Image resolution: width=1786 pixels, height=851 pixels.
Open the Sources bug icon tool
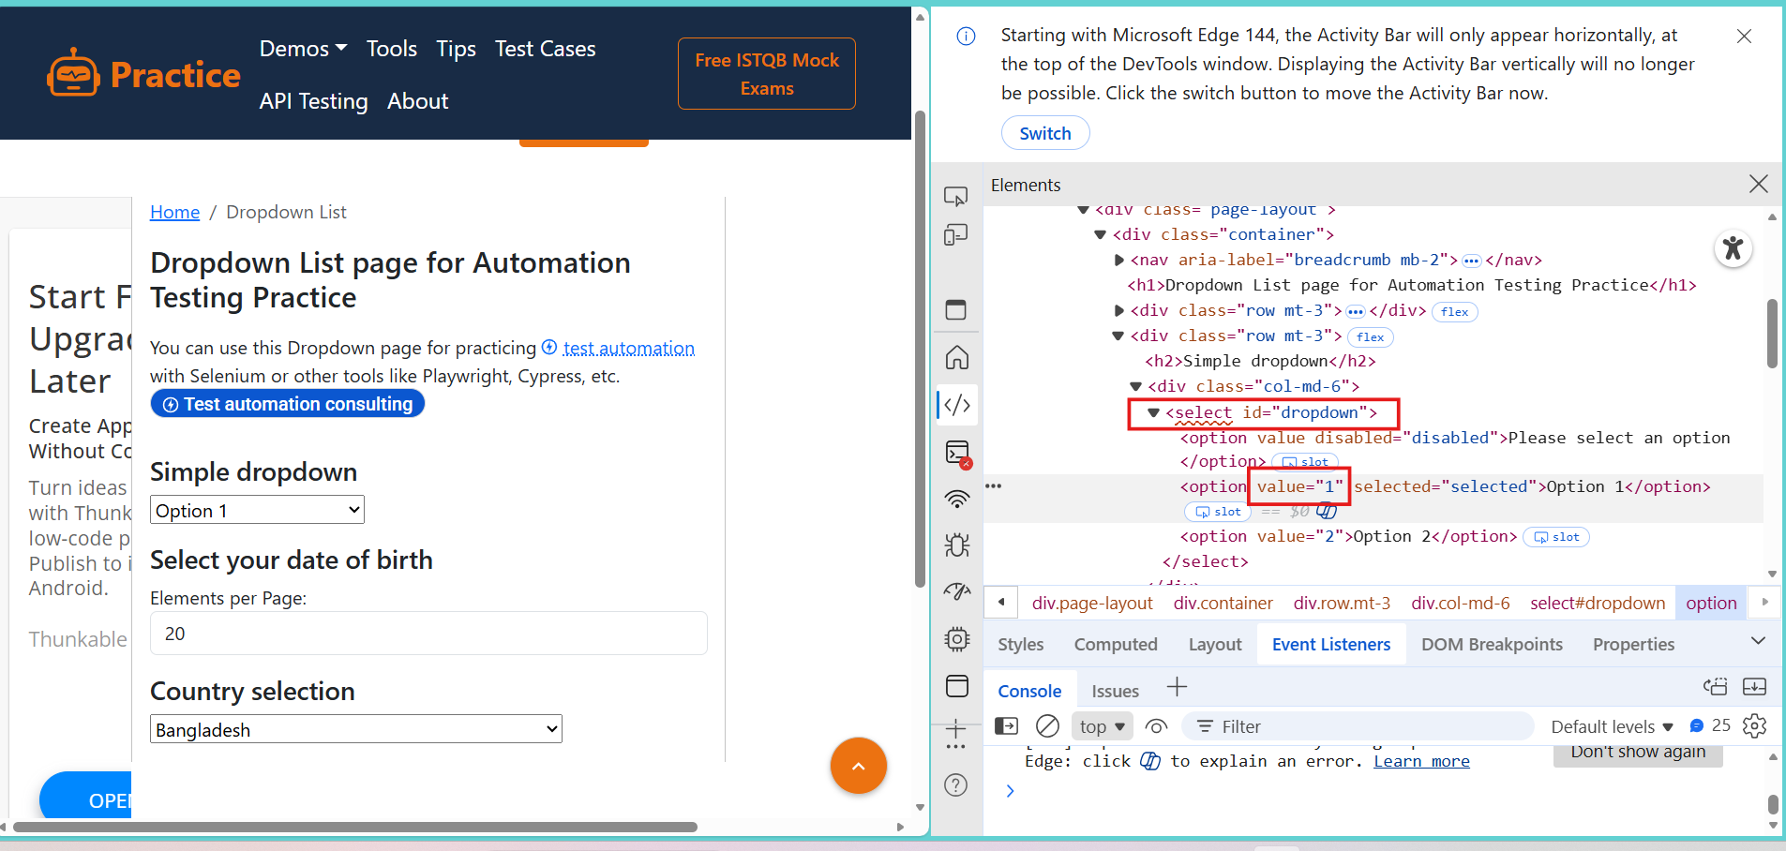(x=956, y=545)
